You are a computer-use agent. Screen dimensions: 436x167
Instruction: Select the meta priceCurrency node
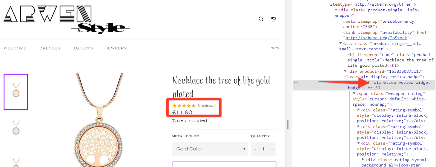click(x=380, y=24)
